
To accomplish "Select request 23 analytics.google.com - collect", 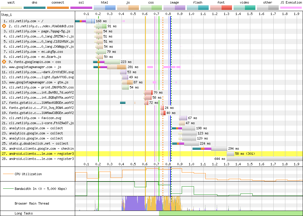I will click(32, 133).
